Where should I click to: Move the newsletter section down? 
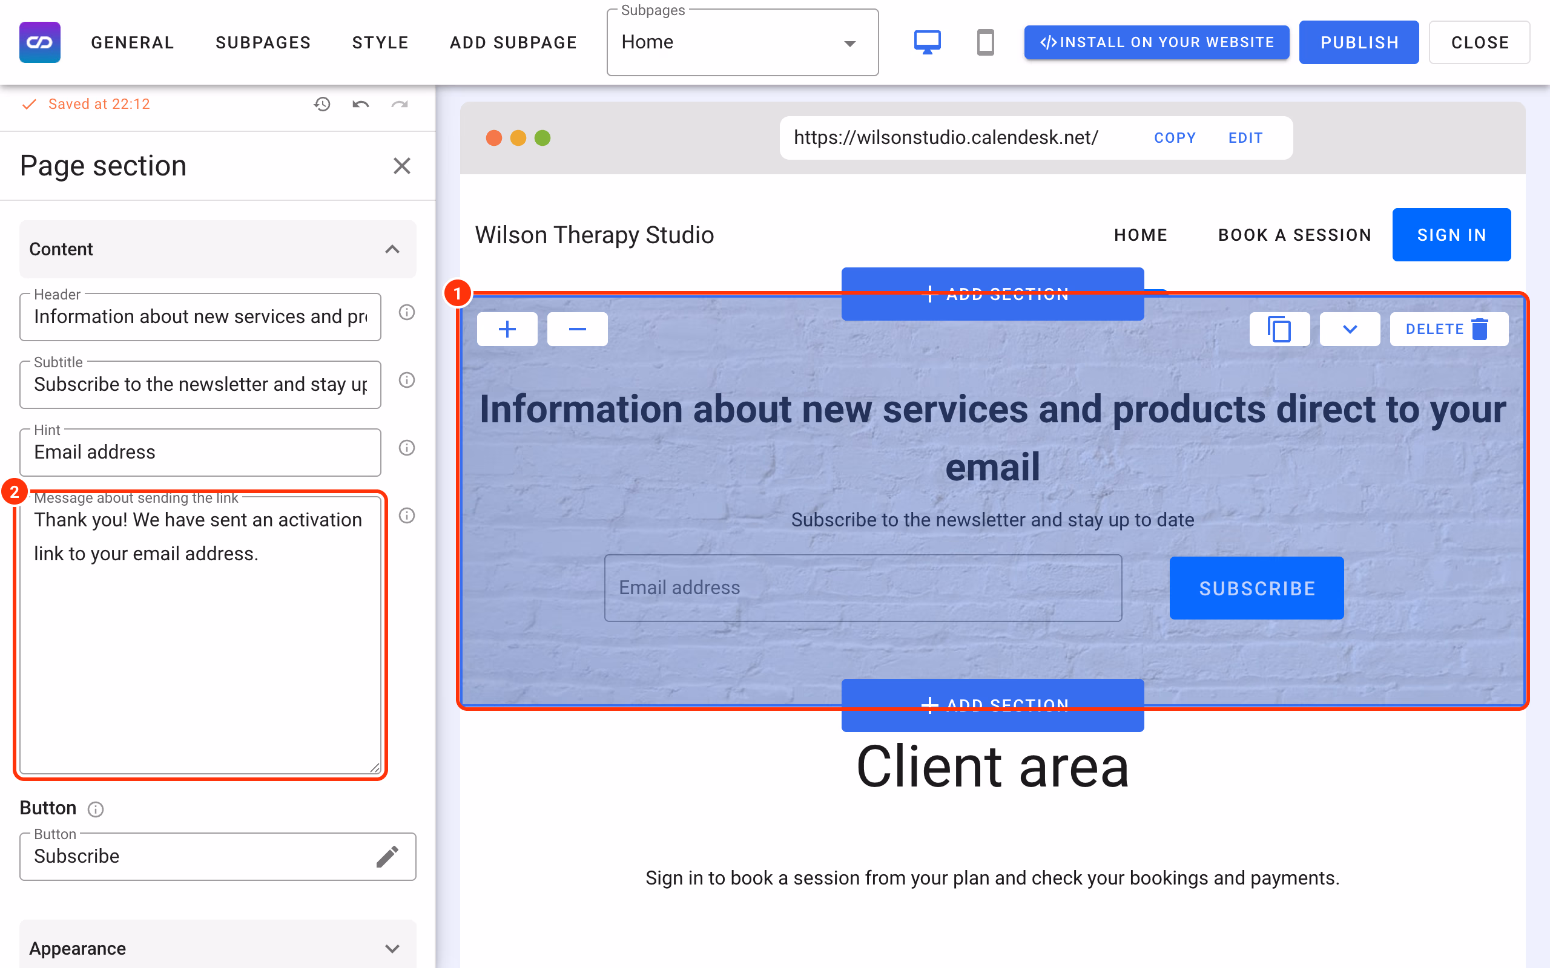(x=1350, y=329)
